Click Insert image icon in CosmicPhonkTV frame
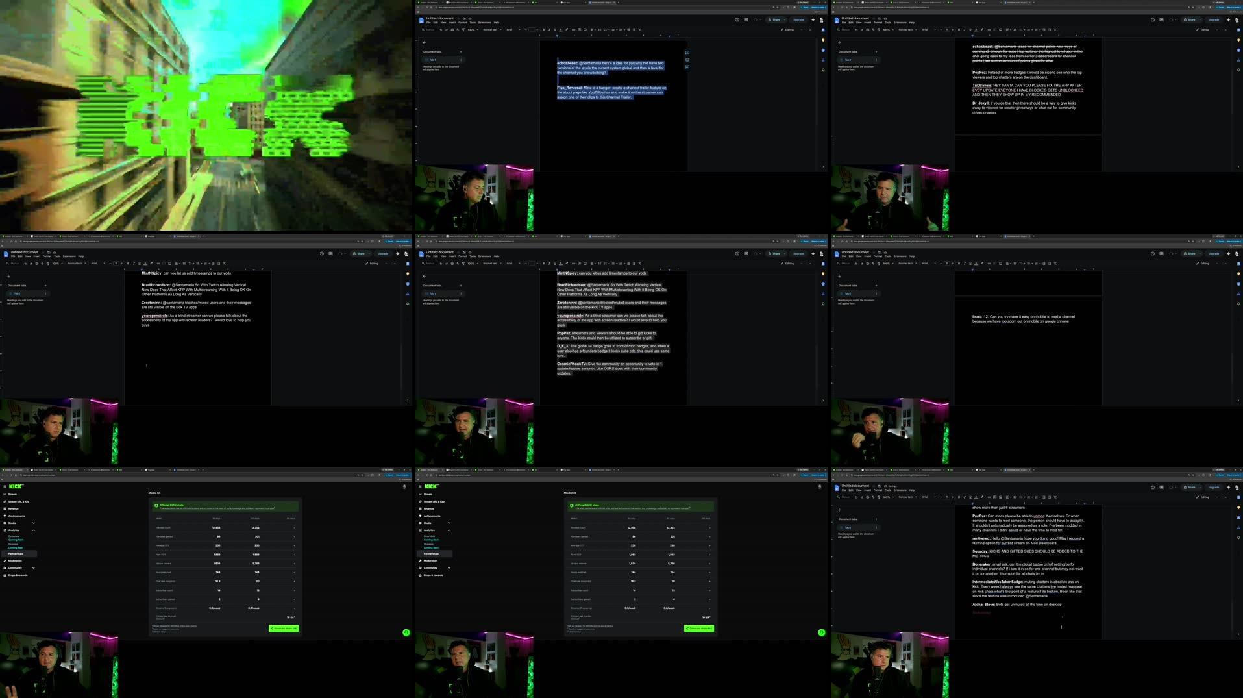1243x698 pixels. point(585,264)
